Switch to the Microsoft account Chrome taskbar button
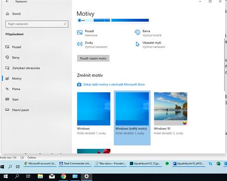227x181 pixels. [x=40, y=164]
